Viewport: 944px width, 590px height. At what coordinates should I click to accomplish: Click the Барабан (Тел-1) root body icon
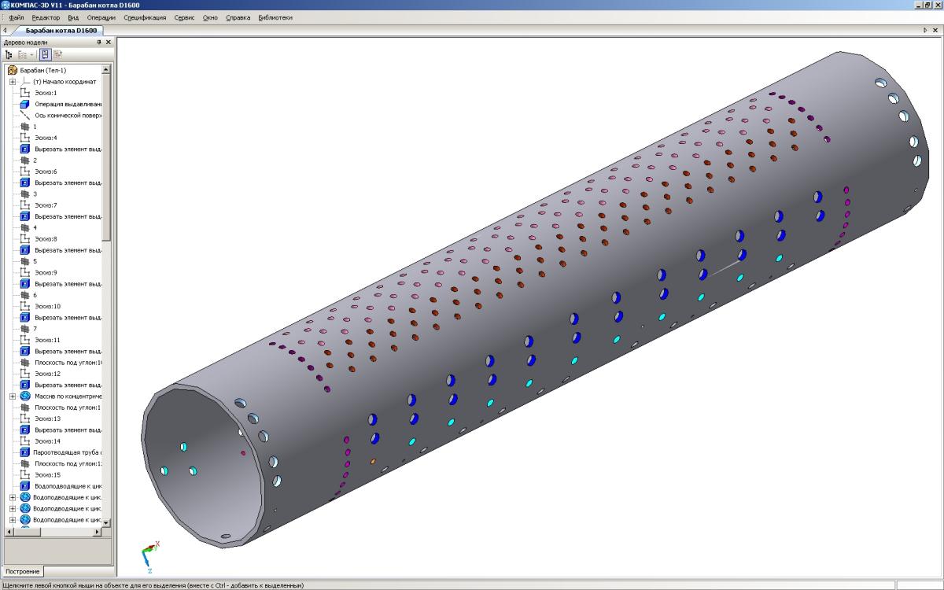13,70
